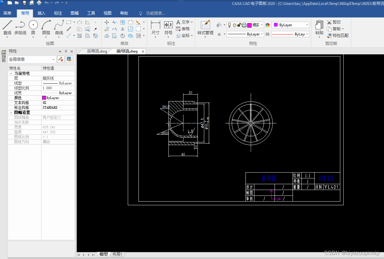Click the move tool in 修改 group
This screenshot has width=384, height=259.
(107, 22)
